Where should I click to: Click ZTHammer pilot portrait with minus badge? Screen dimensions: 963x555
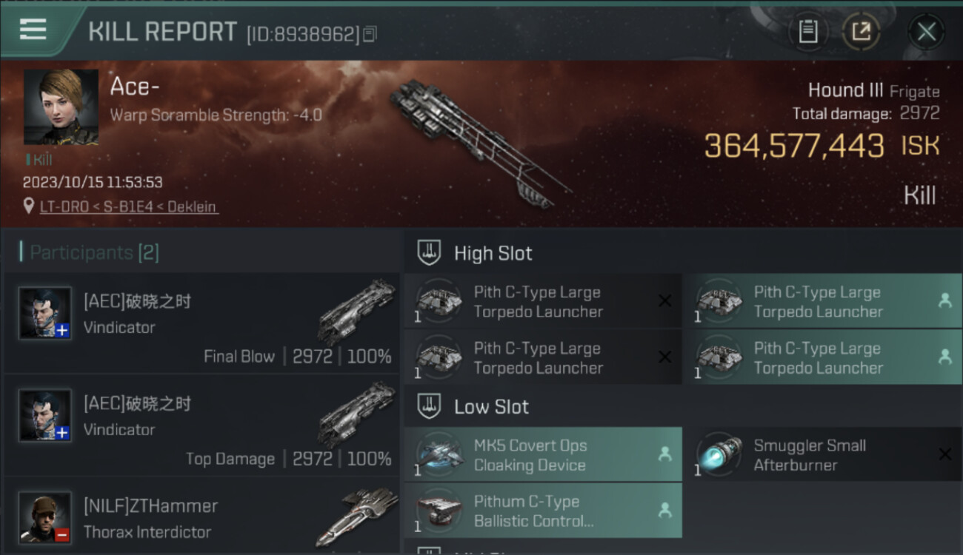pyautogui.click(x=45, y=517)
